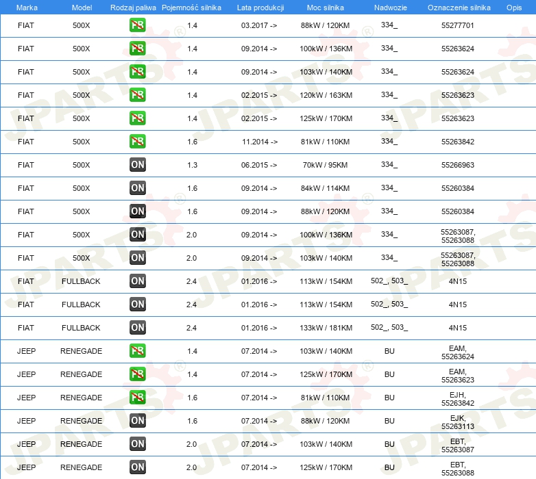Click diesel ON icon in FIAT 500X 1.6 88kW/120KM row
The image size is (536, 479).
tap(137, 211)
